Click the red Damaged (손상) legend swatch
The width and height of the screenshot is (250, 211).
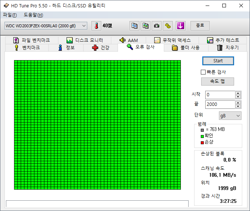tap(202, 143)
